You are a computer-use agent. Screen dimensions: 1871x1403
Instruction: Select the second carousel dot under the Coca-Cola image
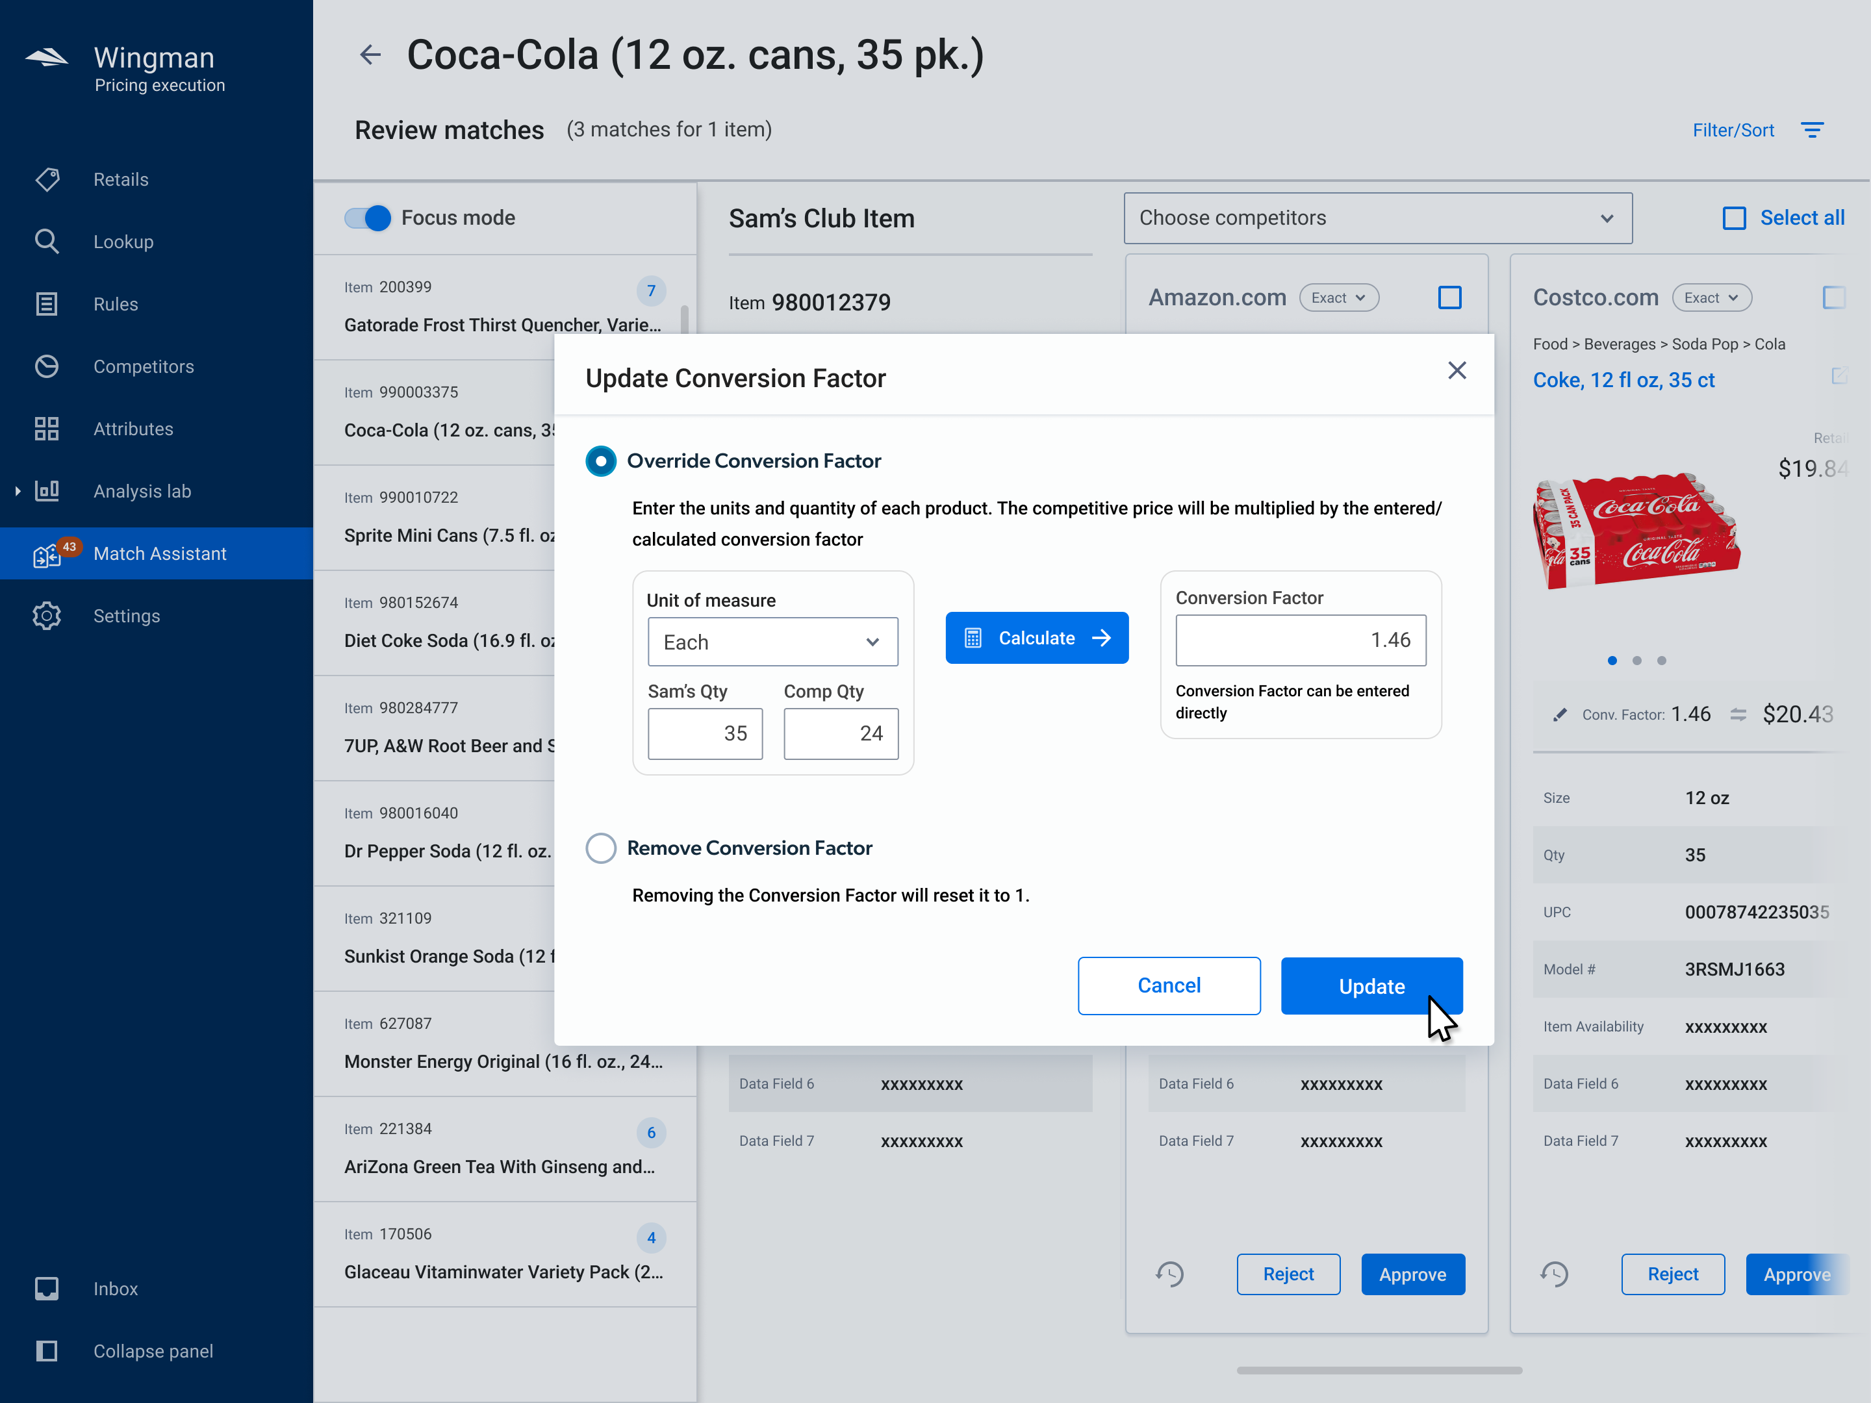1638,661
